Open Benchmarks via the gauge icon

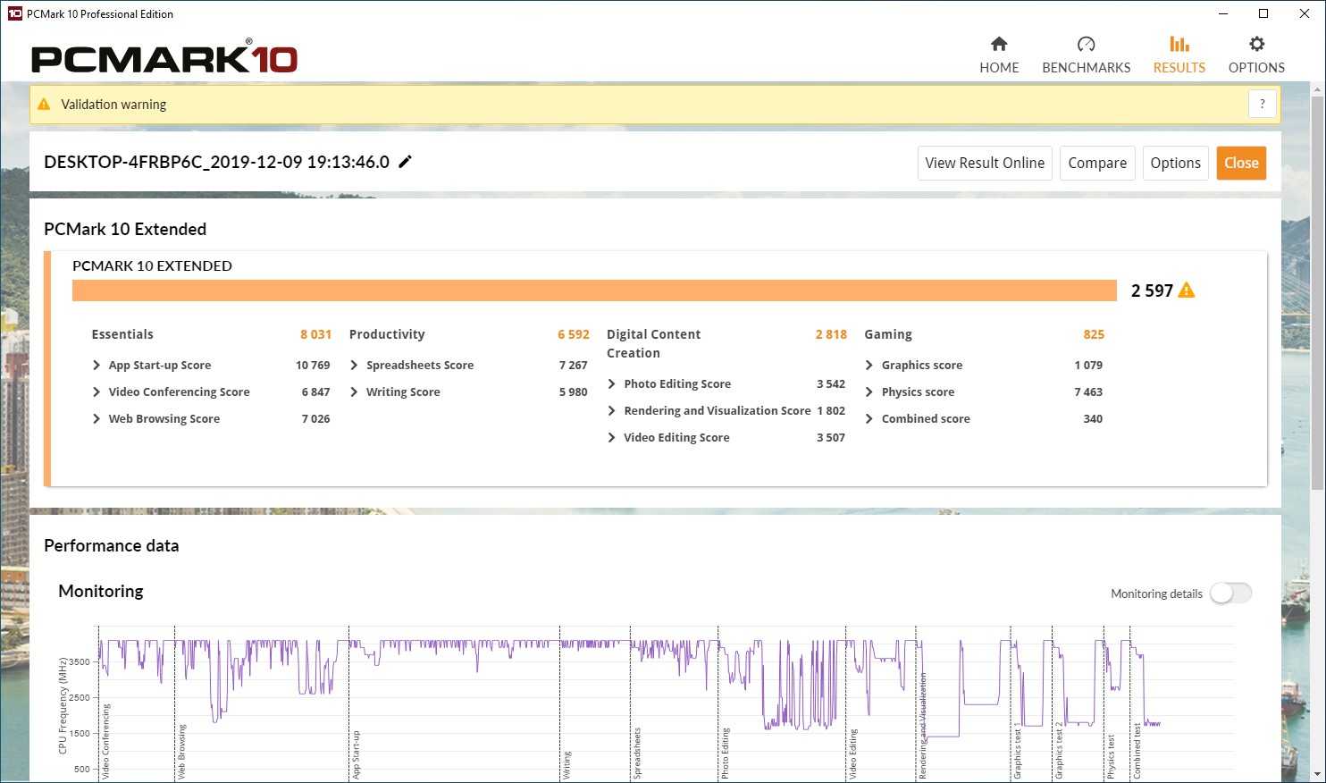(x=1086, y=44)
